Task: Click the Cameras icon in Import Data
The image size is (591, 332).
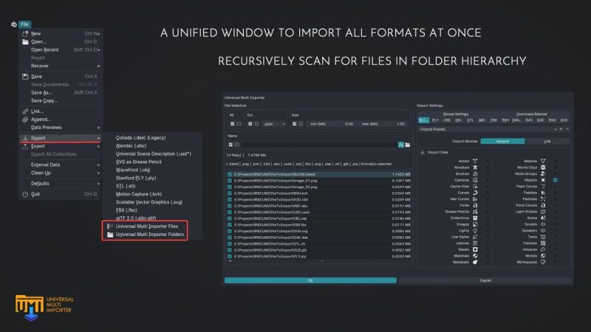Action: [x=476, y=179]
